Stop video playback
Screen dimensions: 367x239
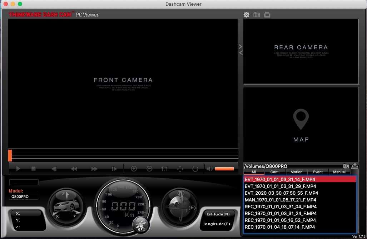[34, 169]
